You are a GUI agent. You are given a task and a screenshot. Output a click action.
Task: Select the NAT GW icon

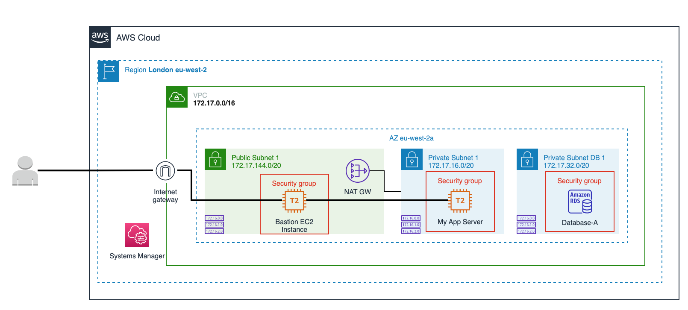click(358, 171)
